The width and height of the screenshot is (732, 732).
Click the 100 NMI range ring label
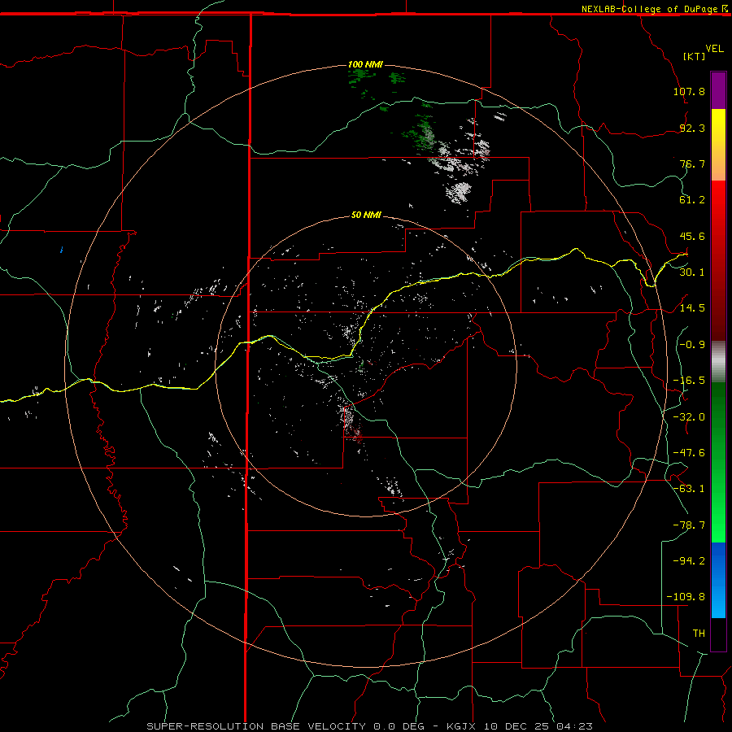(365, 64)
